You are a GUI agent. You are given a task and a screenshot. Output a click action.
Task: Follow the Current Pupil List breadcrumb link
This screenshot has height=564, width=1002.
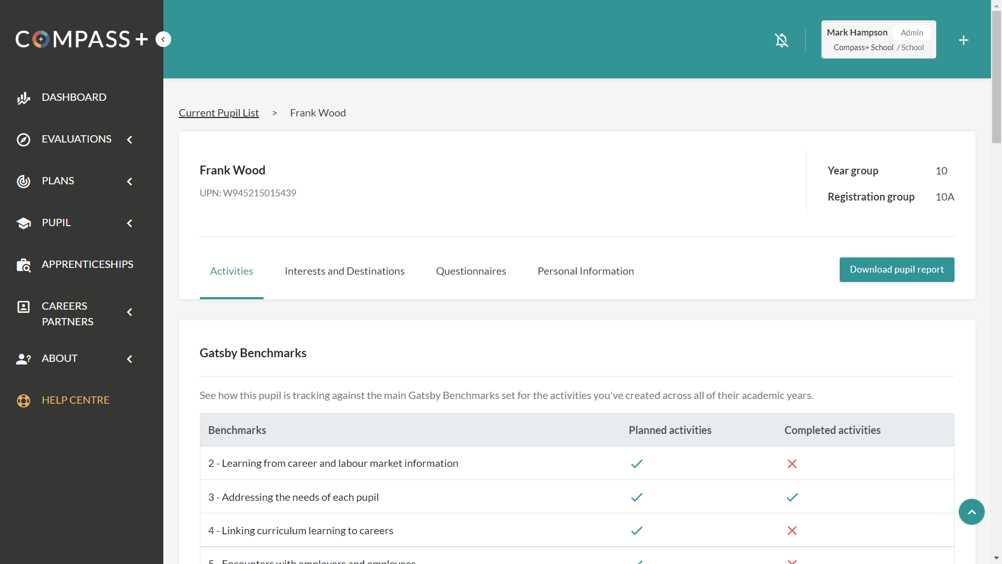(x=219, y=113)
